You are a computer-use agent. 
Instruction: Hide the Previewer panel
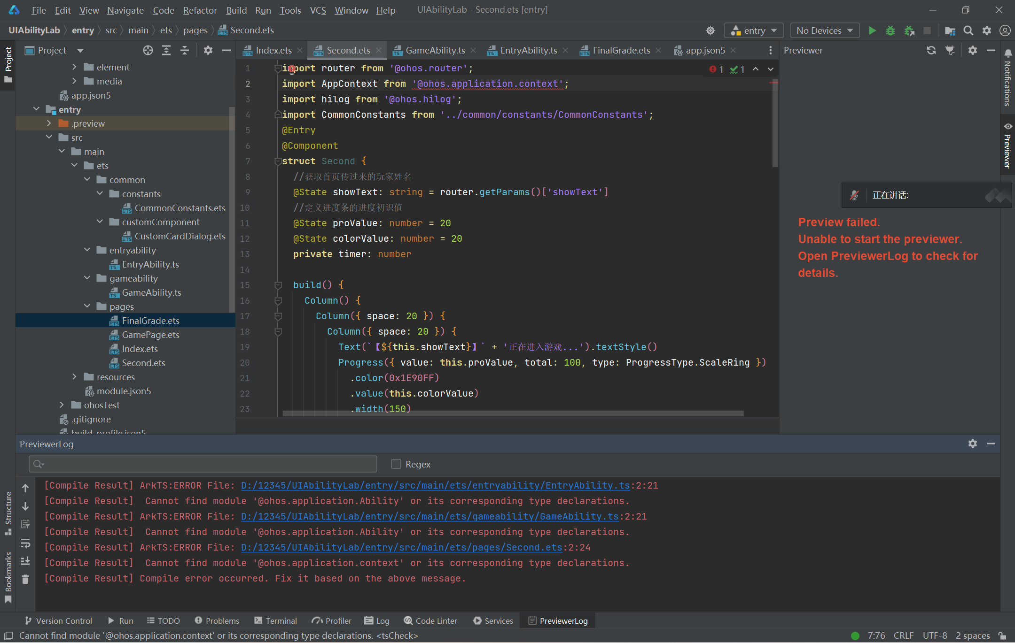tap(991, 50)
